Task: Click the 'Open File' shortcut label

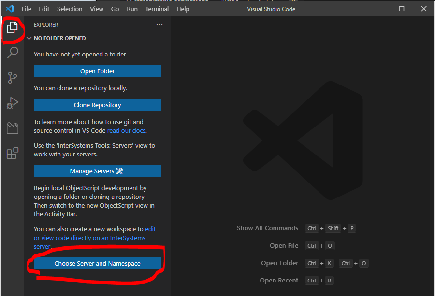Action: click(x=284, y=246)
